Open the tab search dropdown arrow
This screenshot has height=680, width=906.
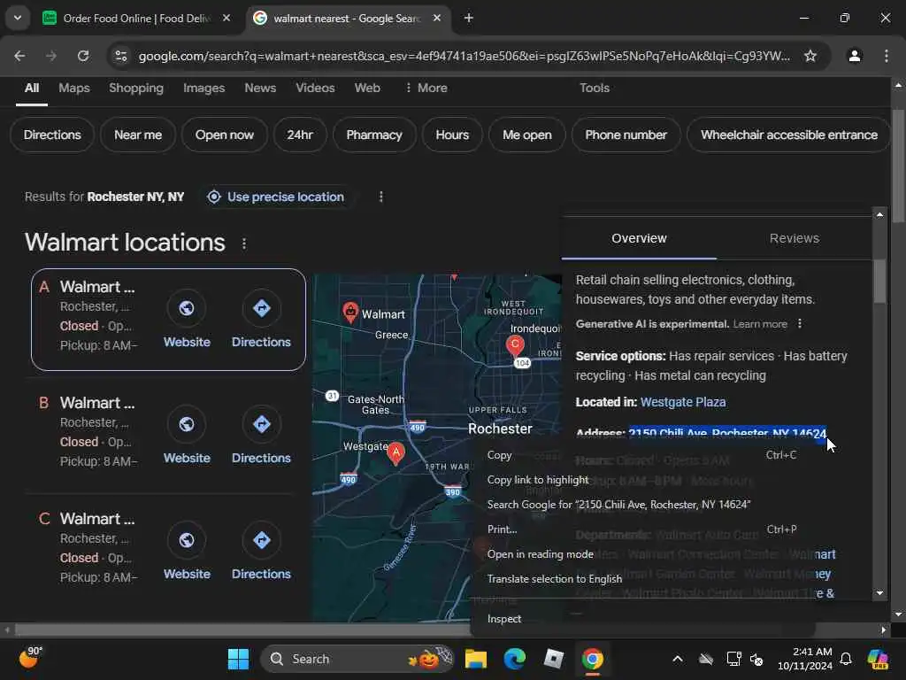tap(18, 18)
